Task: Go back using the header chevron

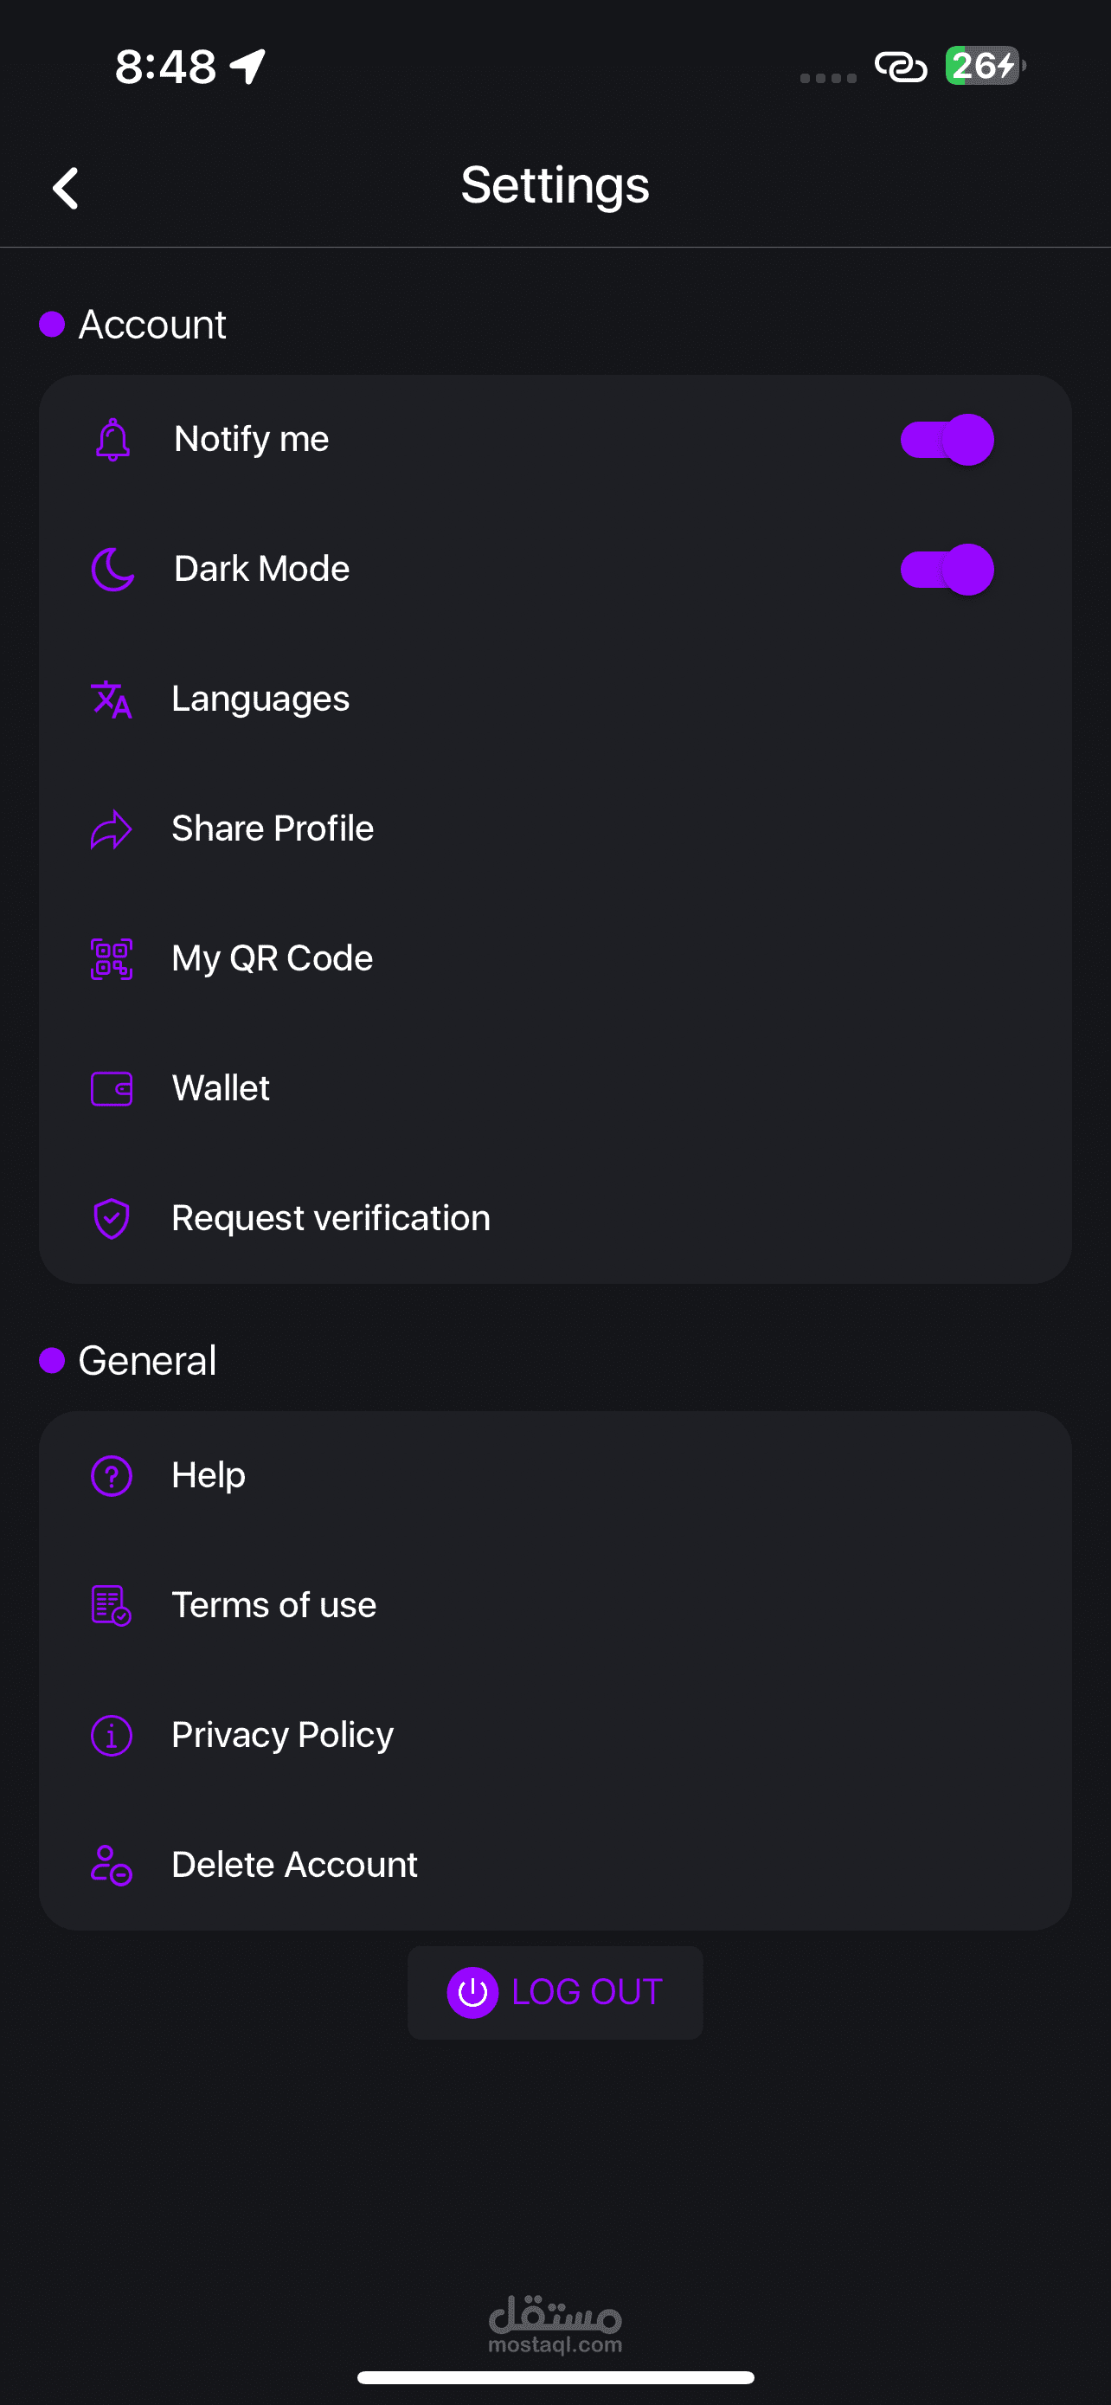Action: 65,188
